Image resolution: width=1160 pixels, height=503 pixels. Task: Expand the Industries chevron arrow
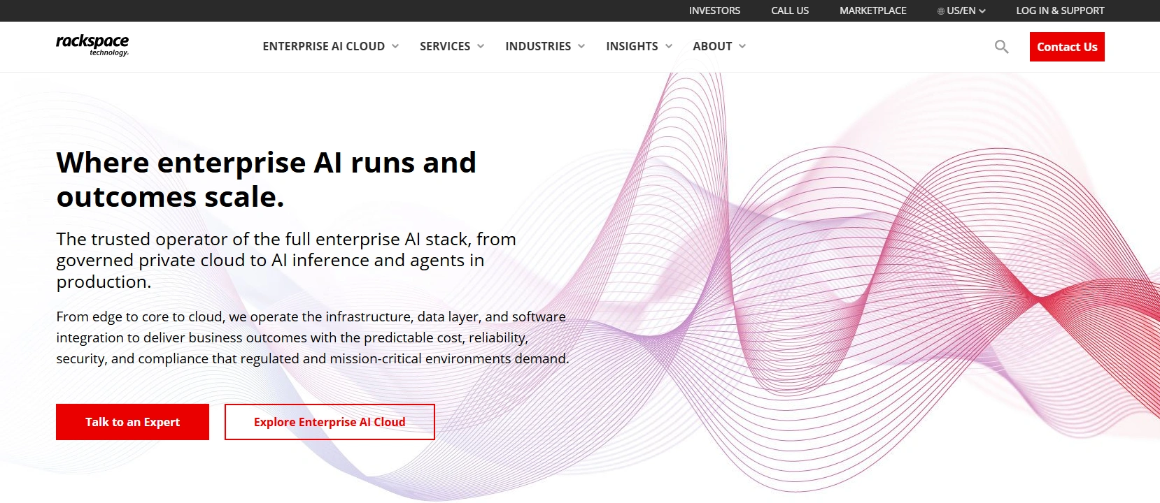click(581, 46)
